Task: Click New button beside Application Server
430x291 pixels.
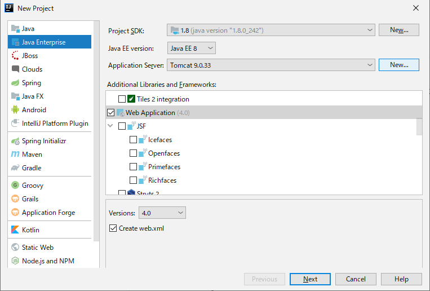Action: [399, 65]
